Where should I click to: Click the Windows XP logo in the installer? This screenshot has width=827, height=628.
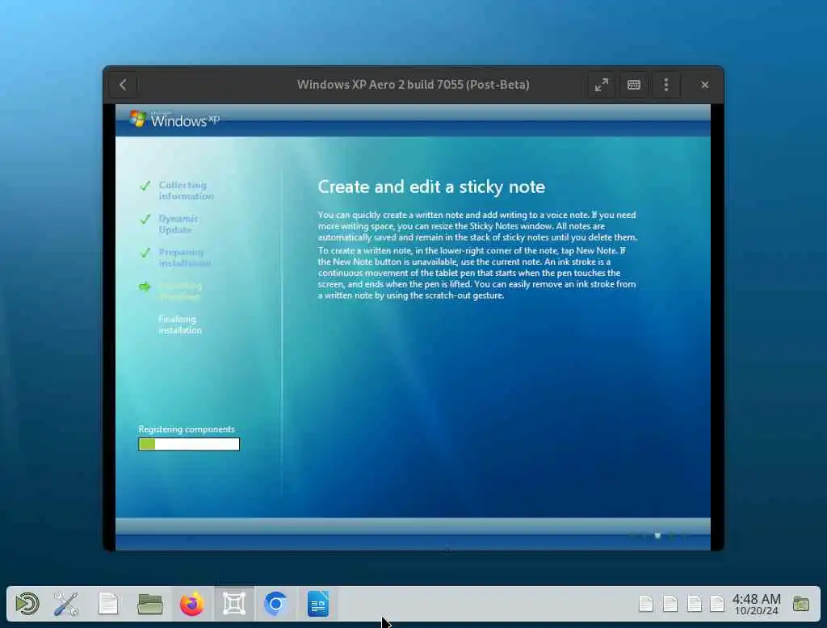174,119
